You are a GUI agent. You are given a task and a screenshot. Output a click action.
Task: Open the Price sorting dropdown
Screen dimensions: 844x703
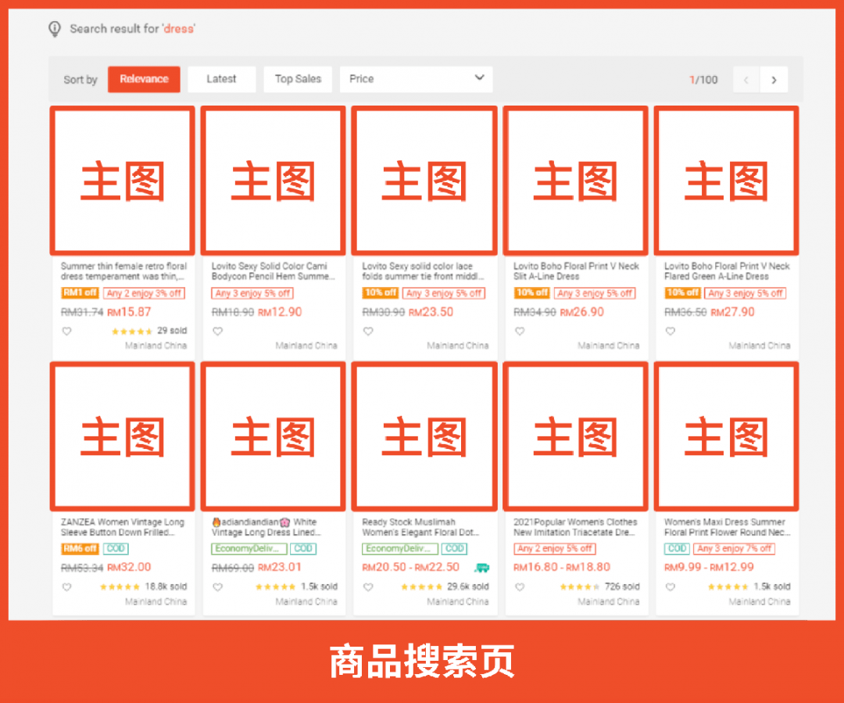[x=416, y=79]
